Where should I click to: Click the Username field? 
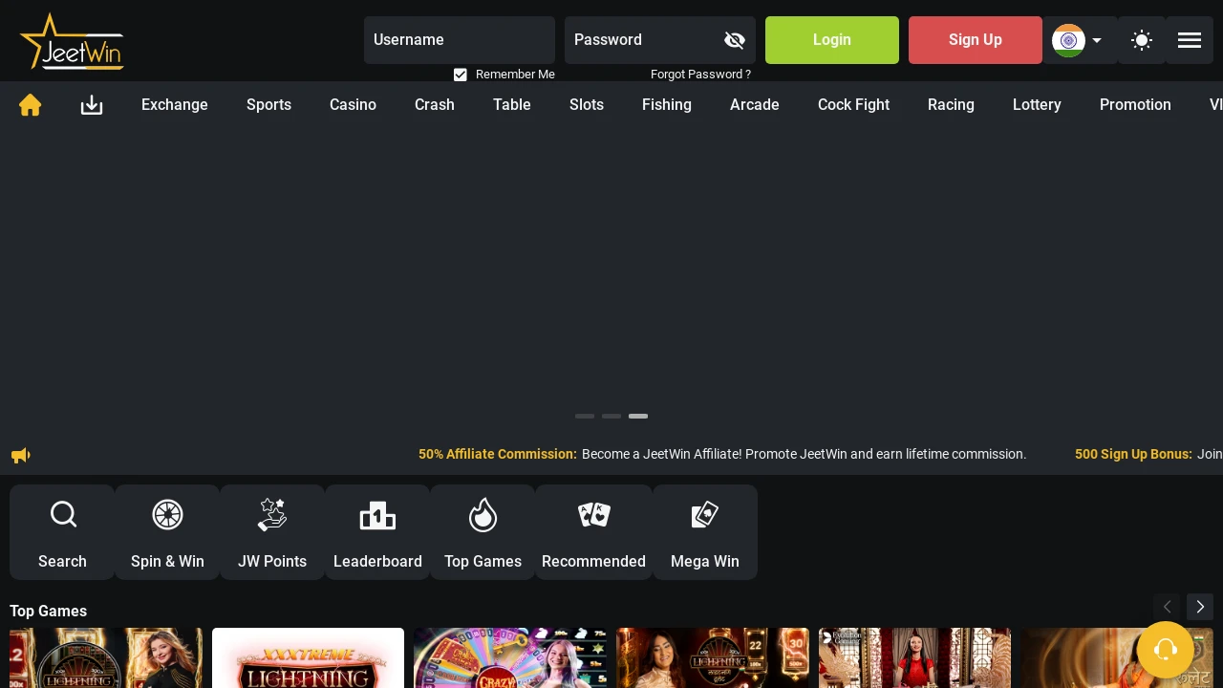click(x=460, y=40)
